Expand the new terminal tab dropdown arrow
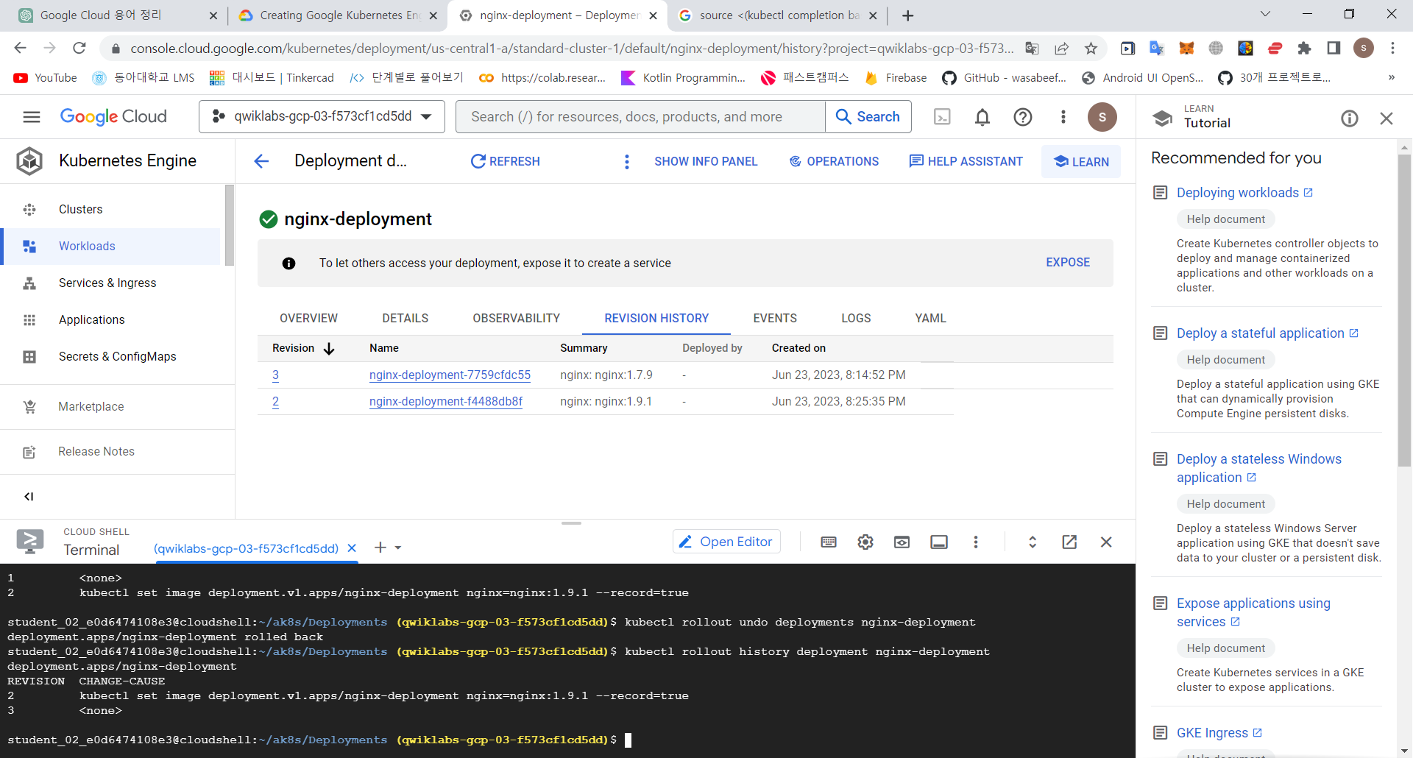 (398, 548)
